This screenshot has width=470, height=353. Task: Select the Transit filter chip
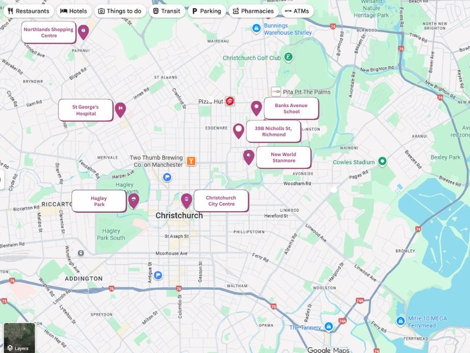(166, 11)
